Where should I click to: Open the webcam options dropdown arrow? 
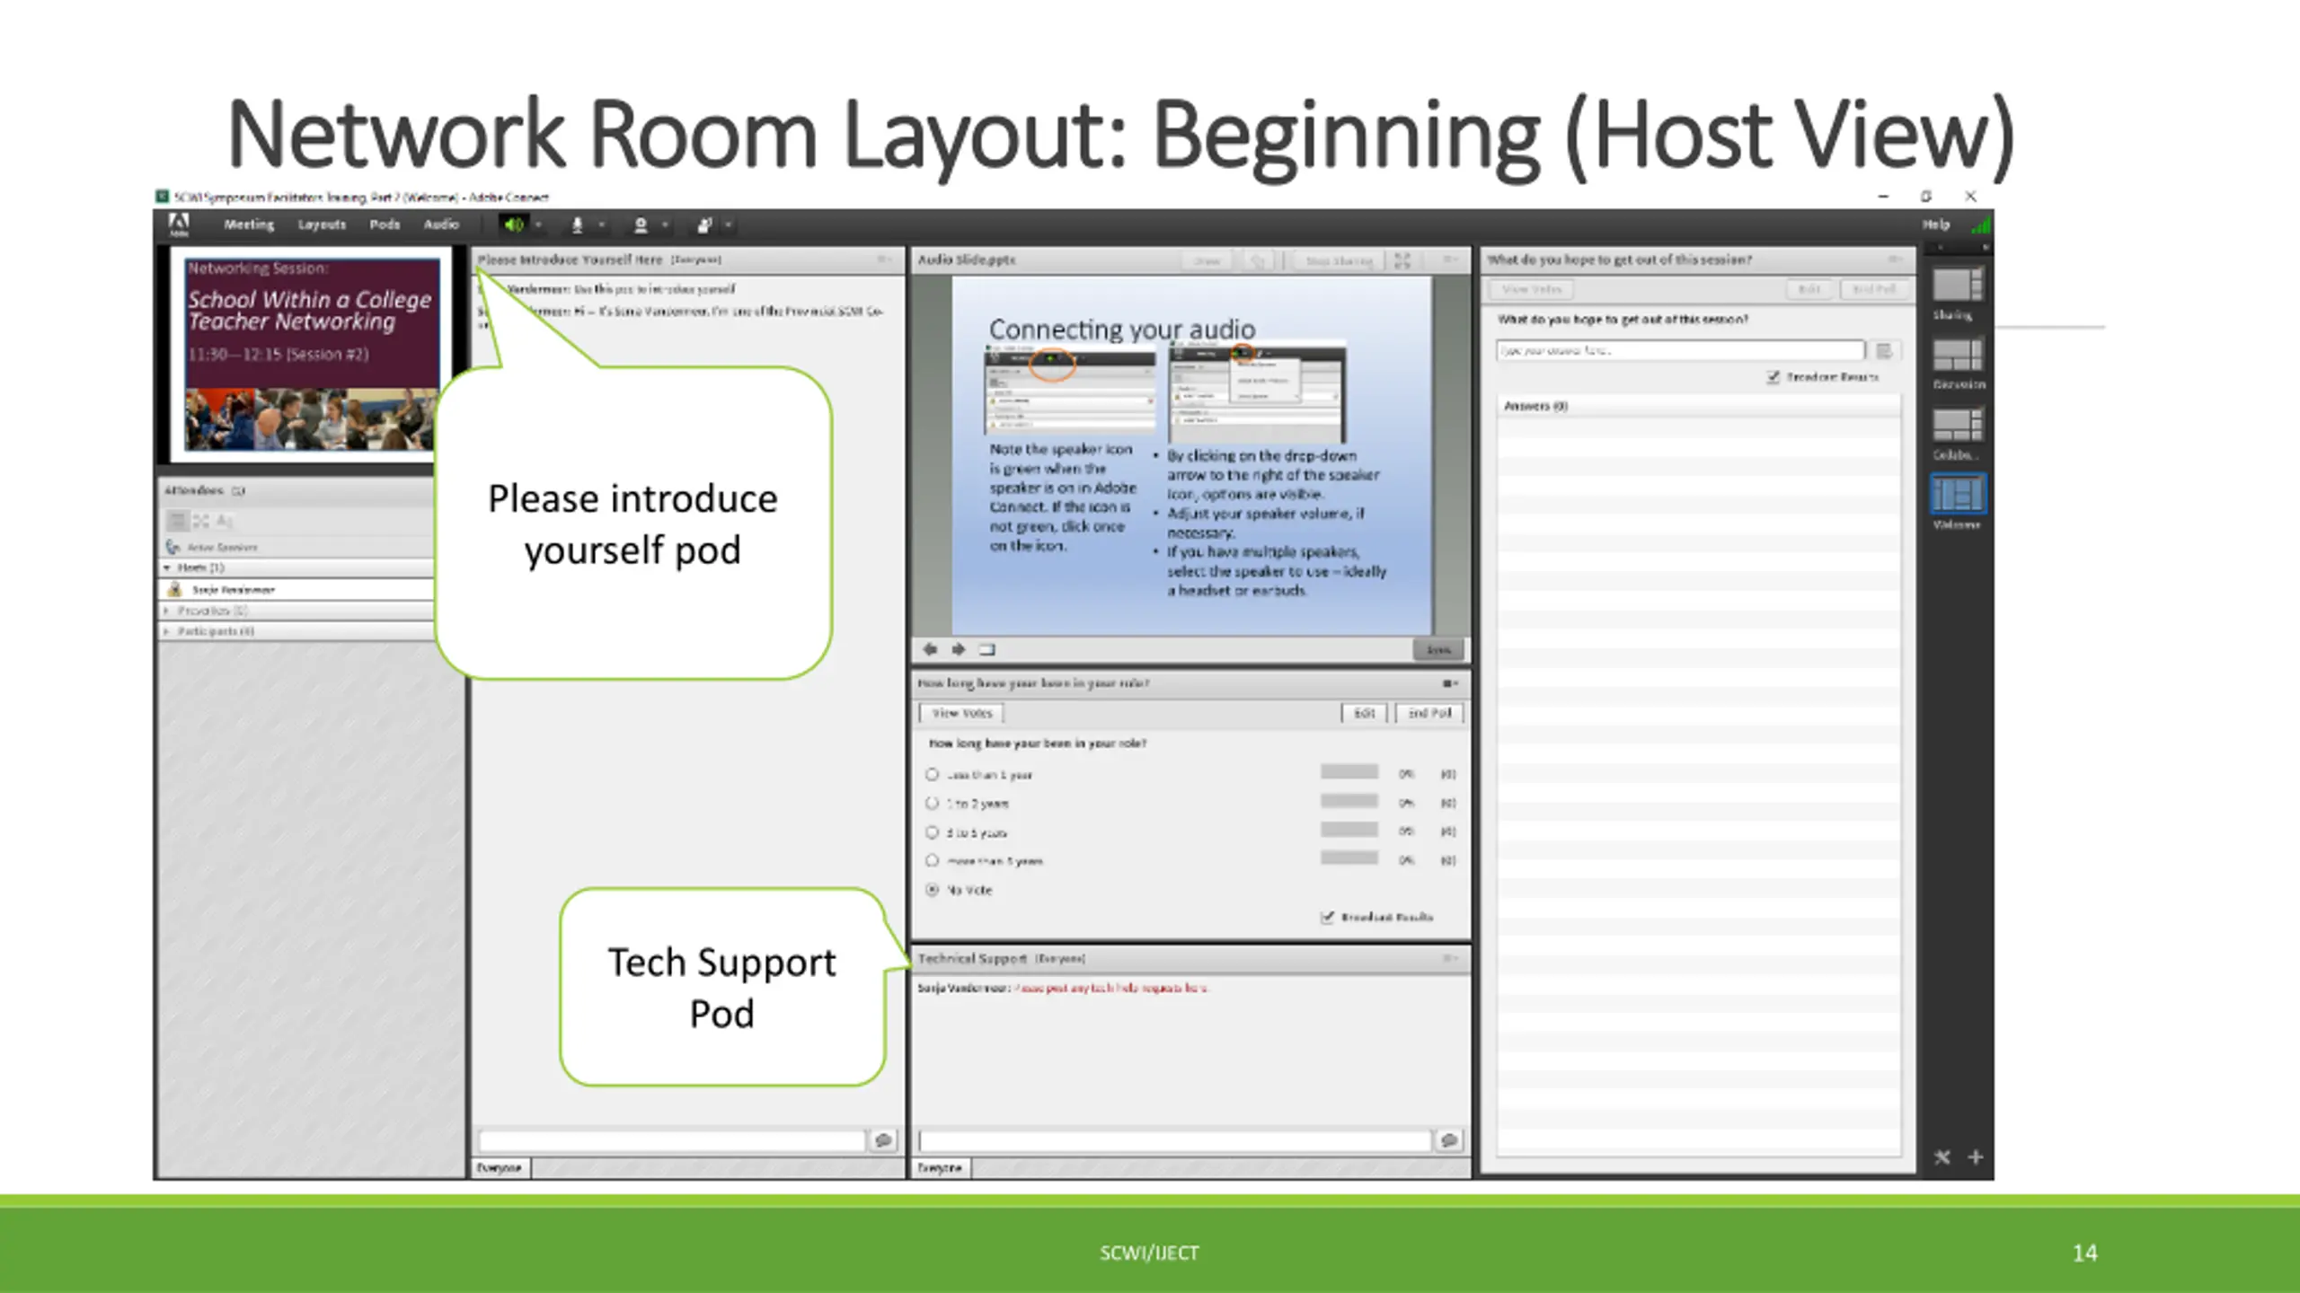[665, 224]
